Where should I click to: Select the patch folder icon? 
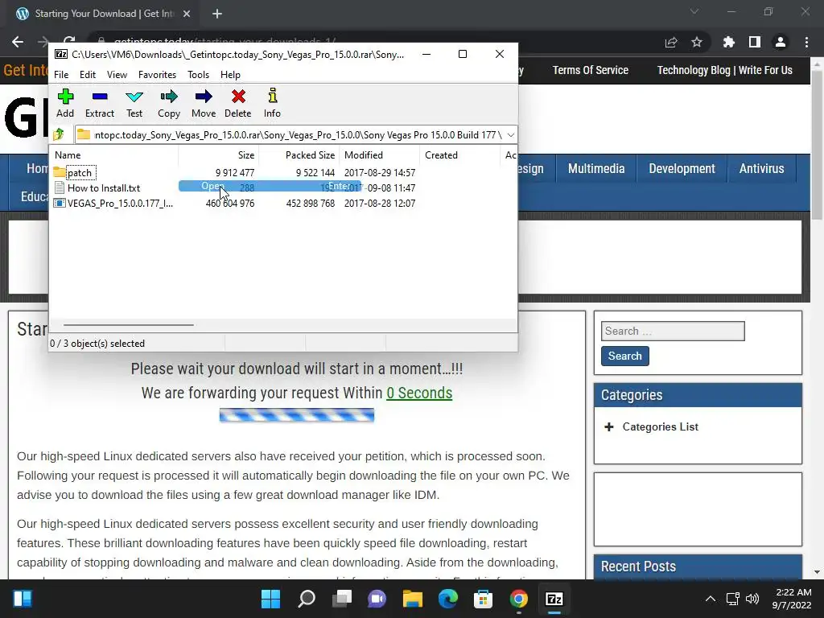click(x=60, y=172)
